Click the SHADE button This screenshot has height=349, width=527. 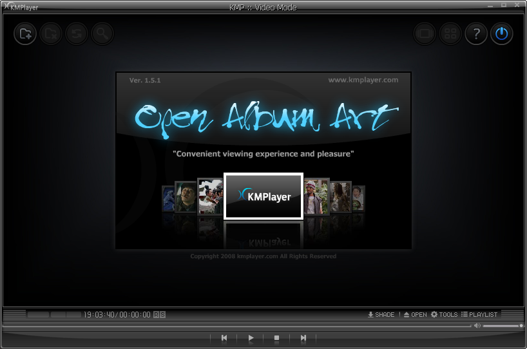[x=381, y=314]
